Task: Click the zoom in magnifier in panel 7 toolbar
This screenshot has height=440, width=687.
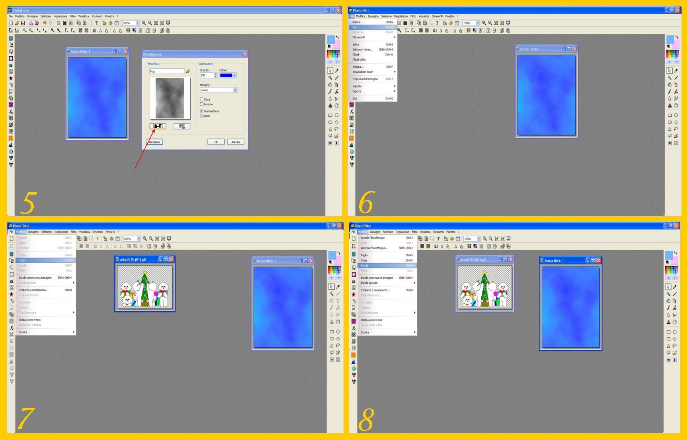Action: (x=145, y=239)
